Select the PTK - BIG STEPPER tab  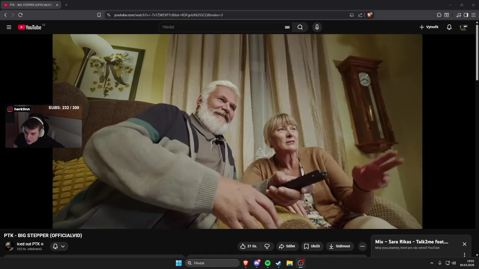click(x=31, y=5)
